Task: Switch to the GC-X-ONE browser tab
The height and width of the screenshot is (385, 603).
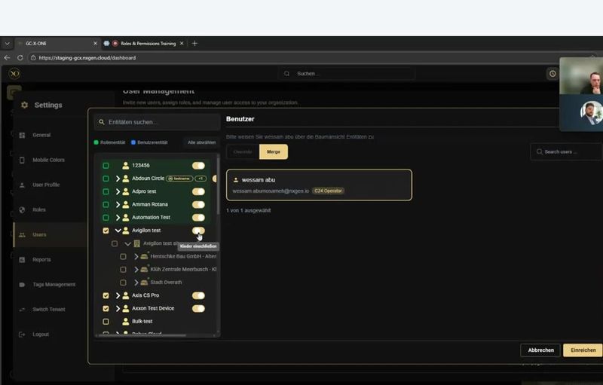Action: 57,44
